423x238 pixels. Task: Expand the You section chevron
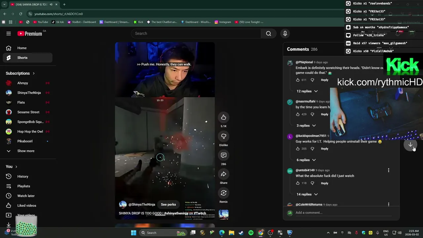pyautogui.click(x=16, y=167)
